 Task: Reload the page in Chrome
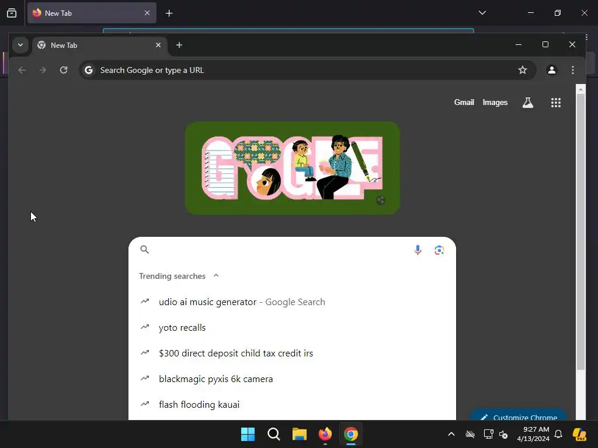pyautogui.click(x=64, y=70)
